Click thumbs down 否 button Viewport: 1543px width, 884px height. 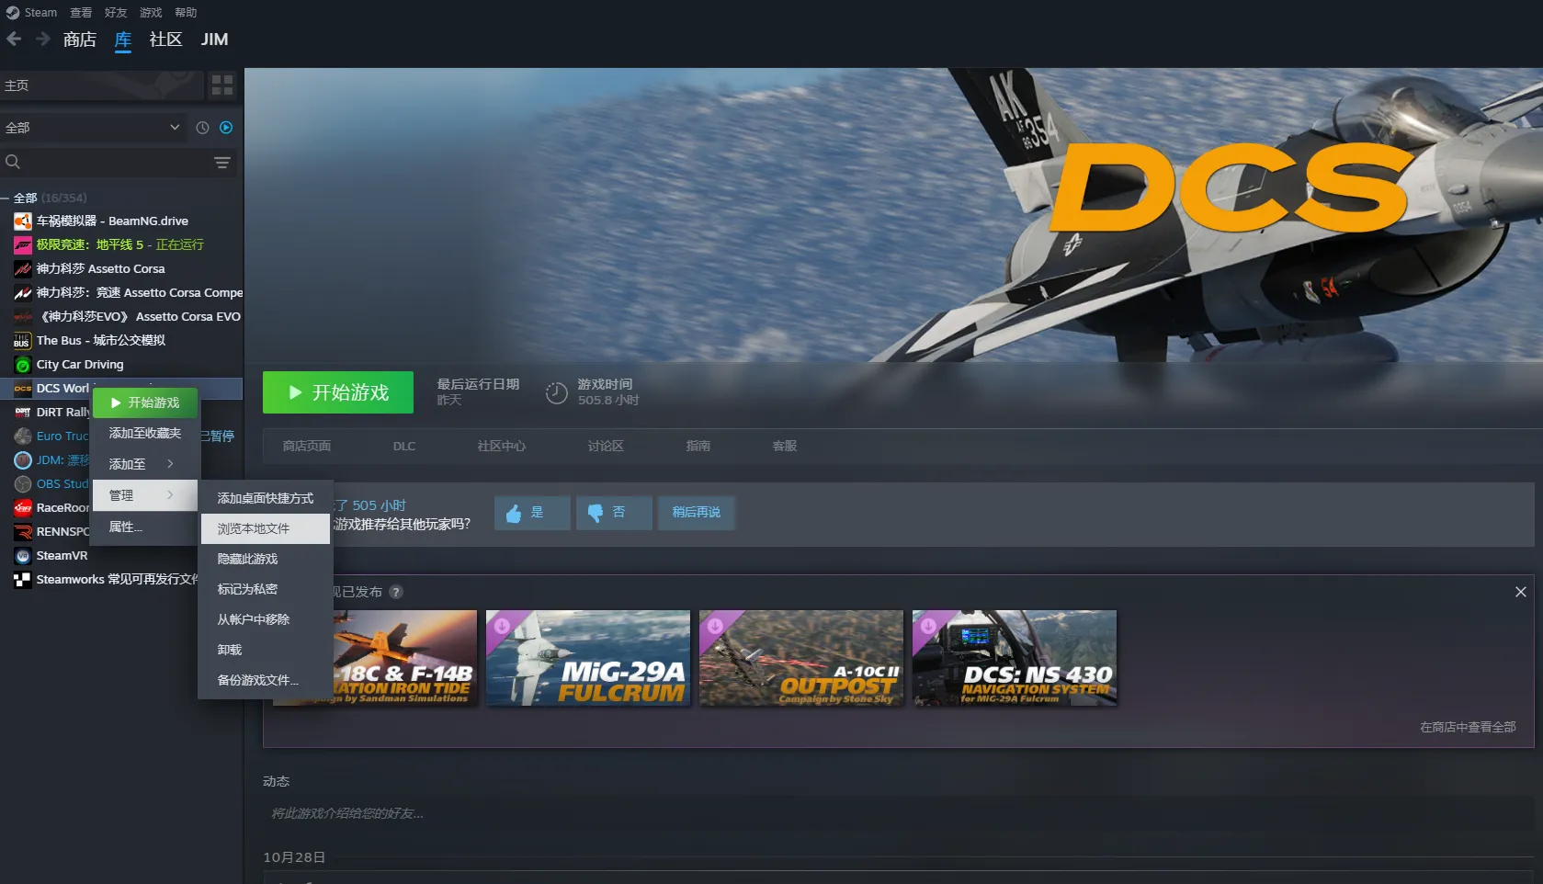614,513
